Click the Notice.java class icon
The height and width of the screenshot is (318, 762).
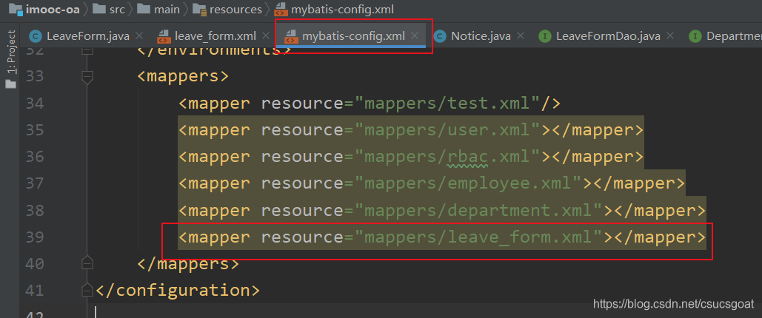tap(440, 36)
